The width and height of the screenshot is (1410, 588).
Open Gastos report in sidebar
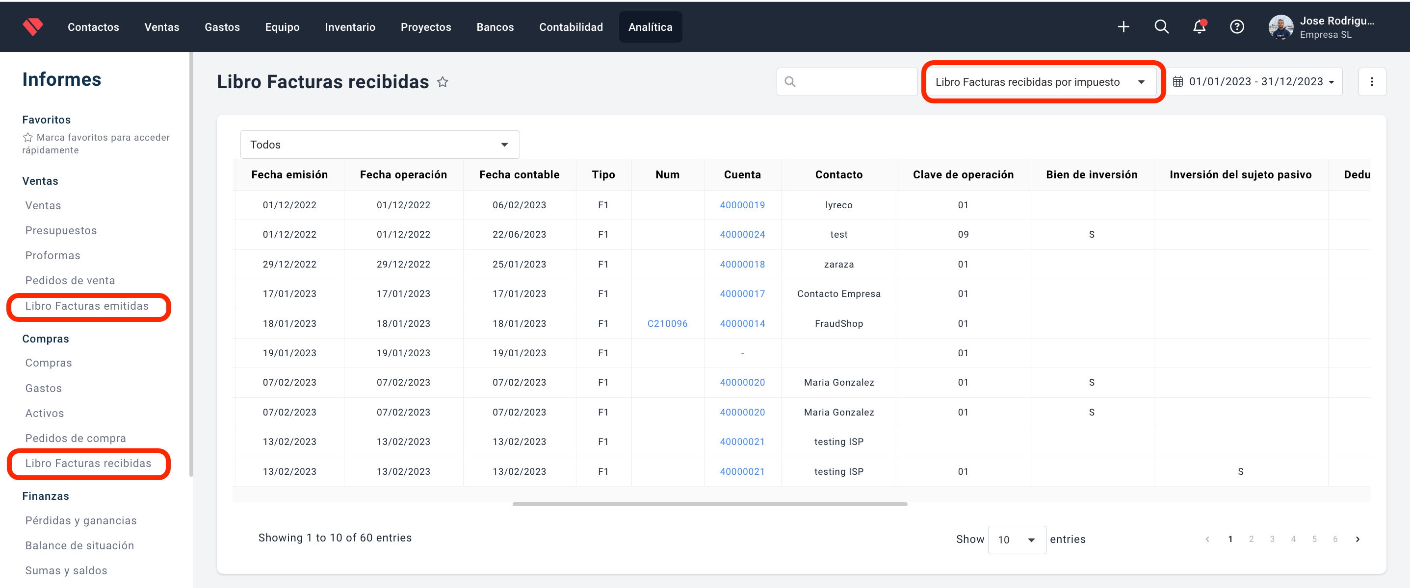click(x=43, y=388)
